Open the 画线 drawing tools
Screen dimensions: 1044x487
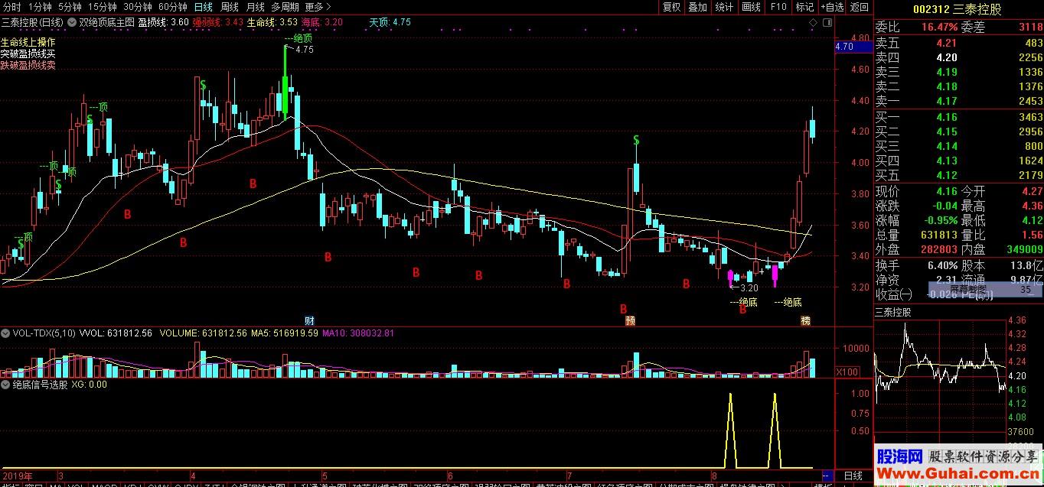(752, 7)
